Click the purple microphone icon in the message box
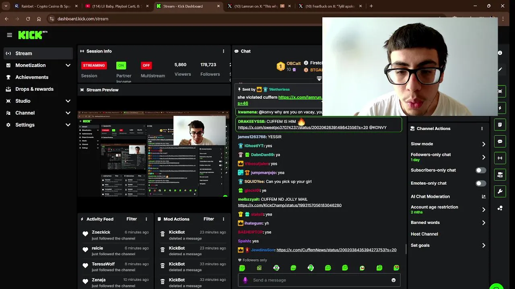The image size is (515, 289). [x=245, y=280]
